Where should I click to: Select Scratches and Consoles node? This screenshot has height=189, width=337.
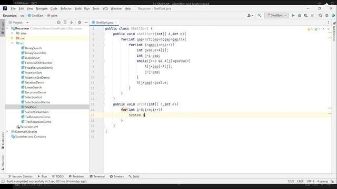(x=31, y=136)
